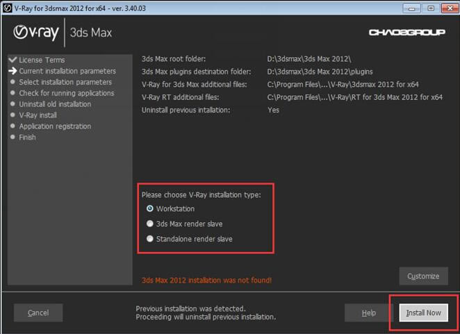Choose 3ds Max render slave option
Image resolution: width=460 pixels, height=334 pixels.
[150, 224]
